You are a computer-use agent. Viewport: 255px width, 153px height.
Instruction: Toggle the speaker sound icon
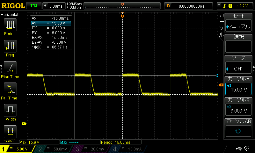246,149
